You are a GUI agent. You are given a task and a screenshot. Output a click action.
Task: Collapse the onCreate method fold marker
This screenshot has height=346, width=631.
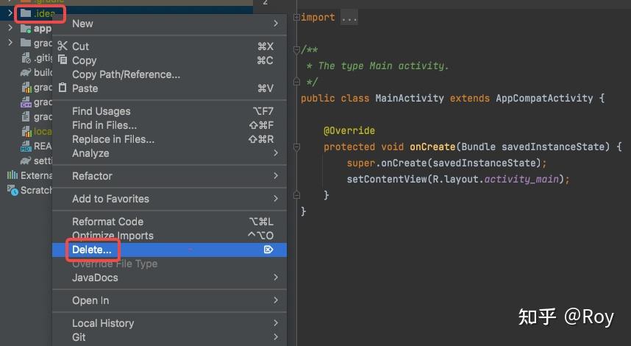click(296, 147)
